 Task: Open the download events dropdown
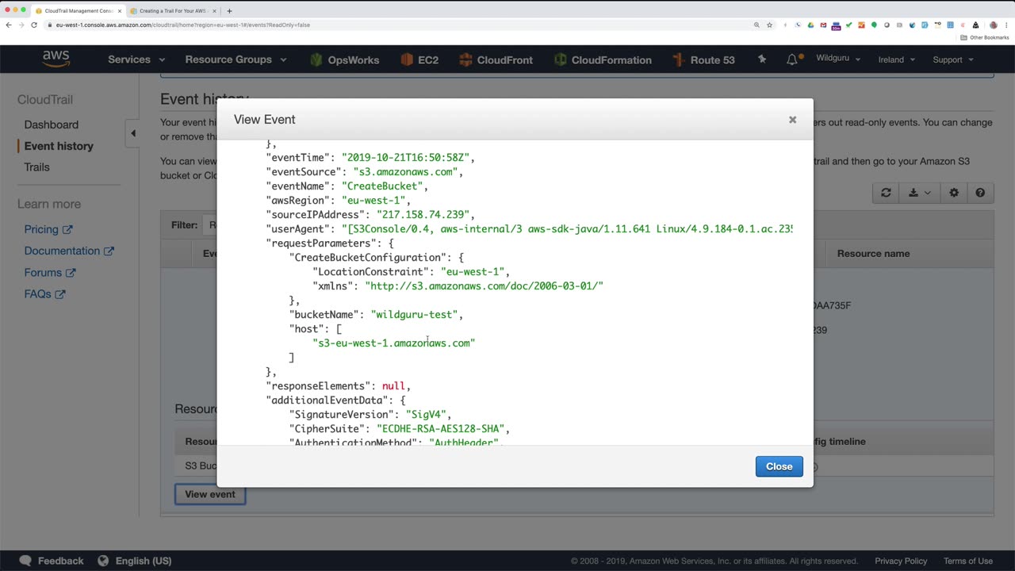tap(920, 193)
